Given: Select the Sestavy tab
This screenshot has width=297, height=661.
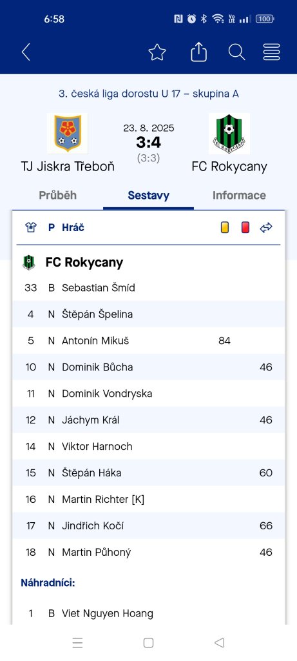Looking at the screenshot, I should point(148,195).
